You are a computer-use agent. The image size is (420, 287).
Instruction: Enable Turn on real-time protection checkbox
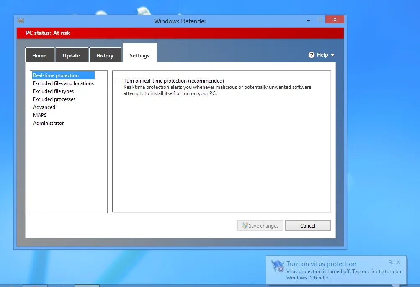[x=119, y=81]
